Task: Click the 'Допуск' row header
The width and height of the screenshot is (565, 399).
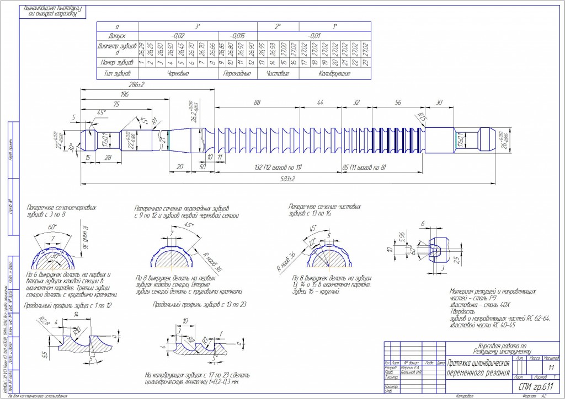Action: [118, 36]
